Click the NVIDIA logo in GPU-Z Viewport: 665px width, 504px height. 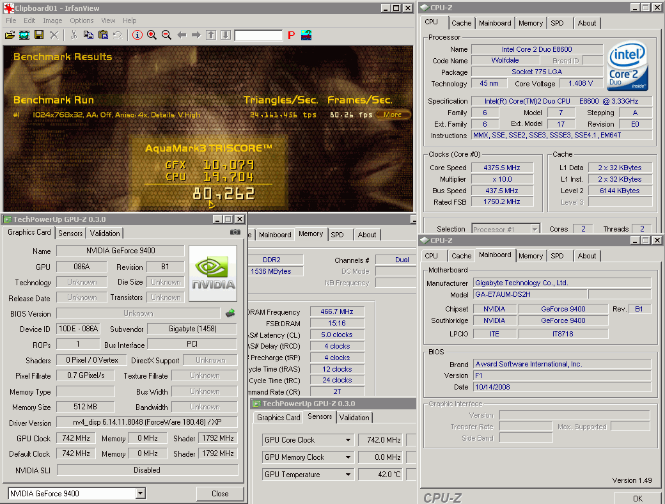point(213,273)
